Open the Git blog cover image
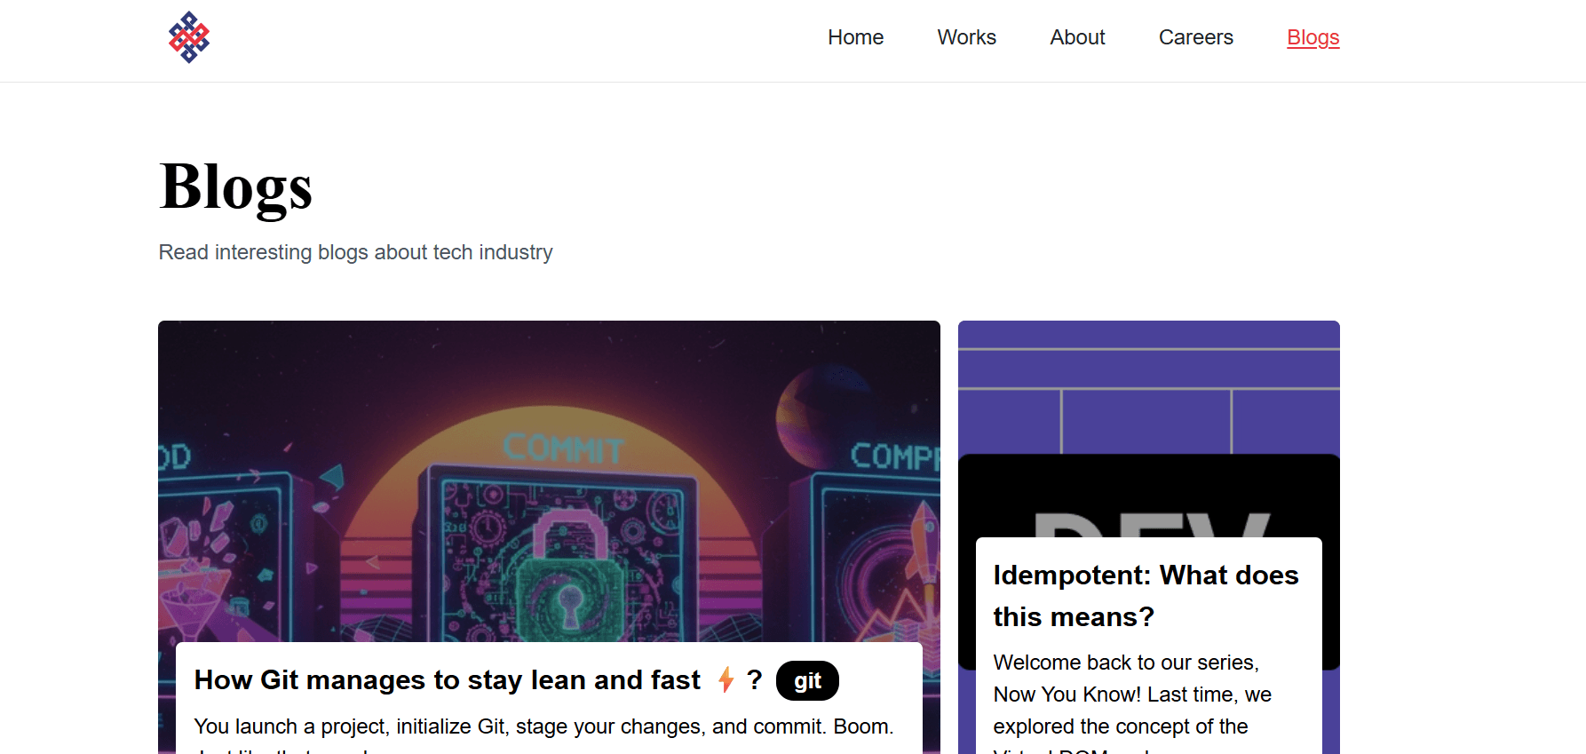The width and height of the screenshot is (1586, 754). 549,480
